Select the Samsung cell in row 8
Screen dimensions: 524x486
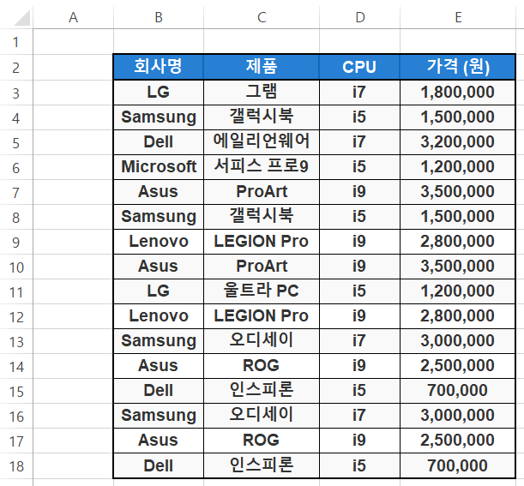[x=159, y=217]
